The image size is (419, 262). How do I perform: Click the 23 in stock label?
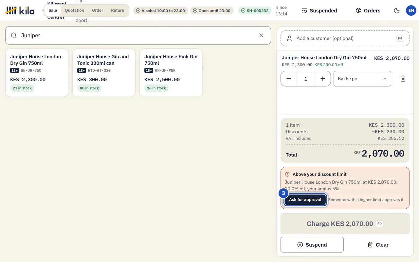coord(22,88)
